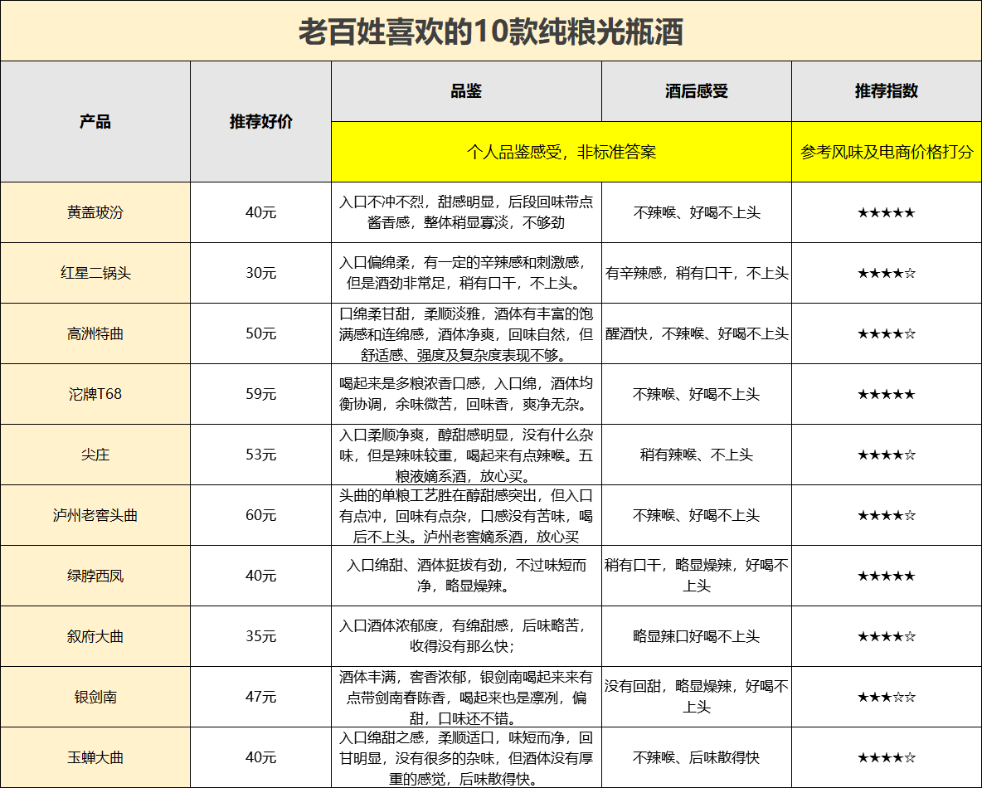The width and height of the screenshot is (982, 788).
Task: Click the title "老百姓喜欢的10款纯粮光瓶酒"
Action: [x=490, y=32]
